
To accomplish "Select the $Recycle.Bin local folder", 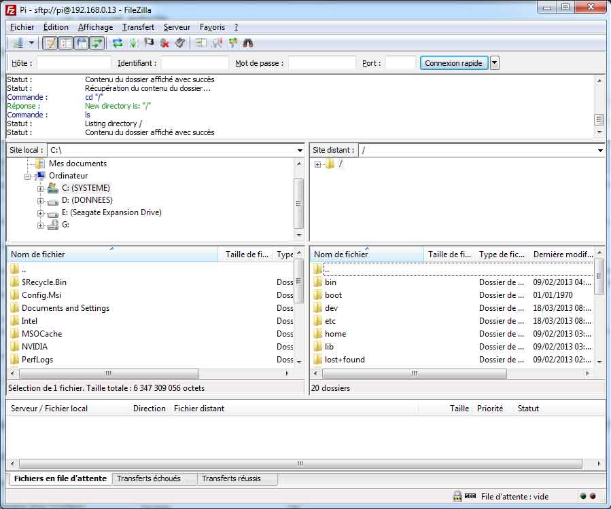I will tap(43, 282).
